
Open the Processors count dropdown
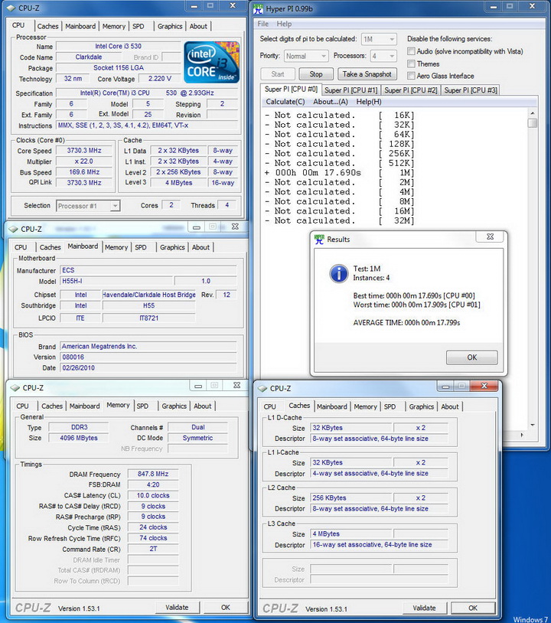[x=383, y=56]
